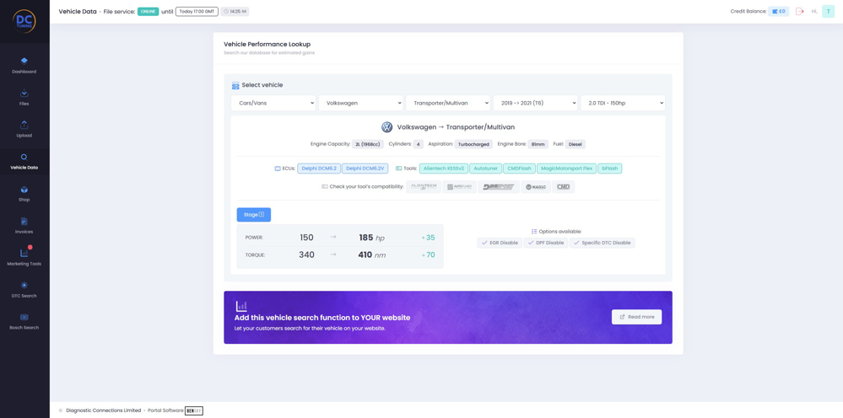
Task: Expand the Volkswagen make dropdown
Action: 360,103
